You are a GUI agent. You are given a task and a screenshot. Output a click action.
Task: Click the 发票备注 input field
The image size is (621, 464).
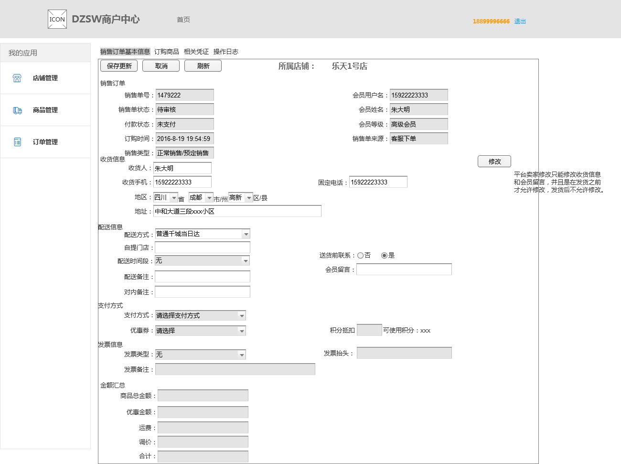point(235,369)
